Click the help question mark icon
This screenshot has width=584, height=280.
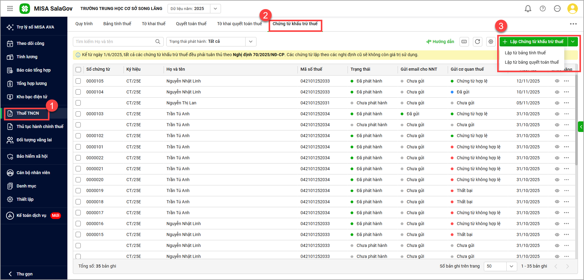pos(542,9)
